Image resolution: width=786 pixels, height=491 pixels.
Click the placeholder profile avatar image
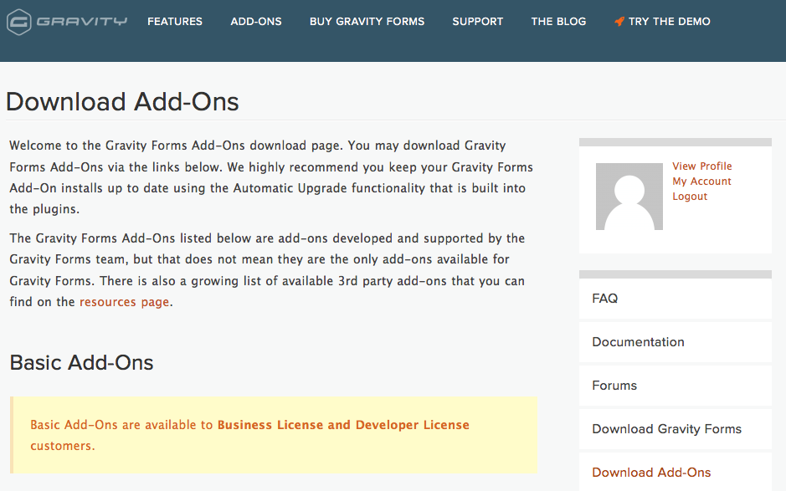[x=629, y=197]
